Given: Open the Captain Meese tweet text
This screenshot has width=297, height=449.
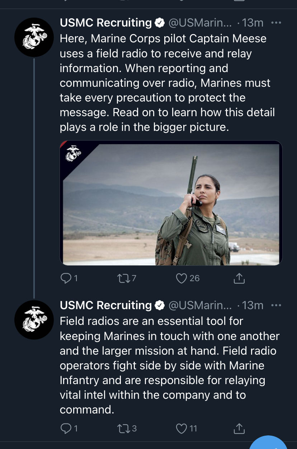Looking at the screenshot, I should pyautogui.click(x=167, y=83).
